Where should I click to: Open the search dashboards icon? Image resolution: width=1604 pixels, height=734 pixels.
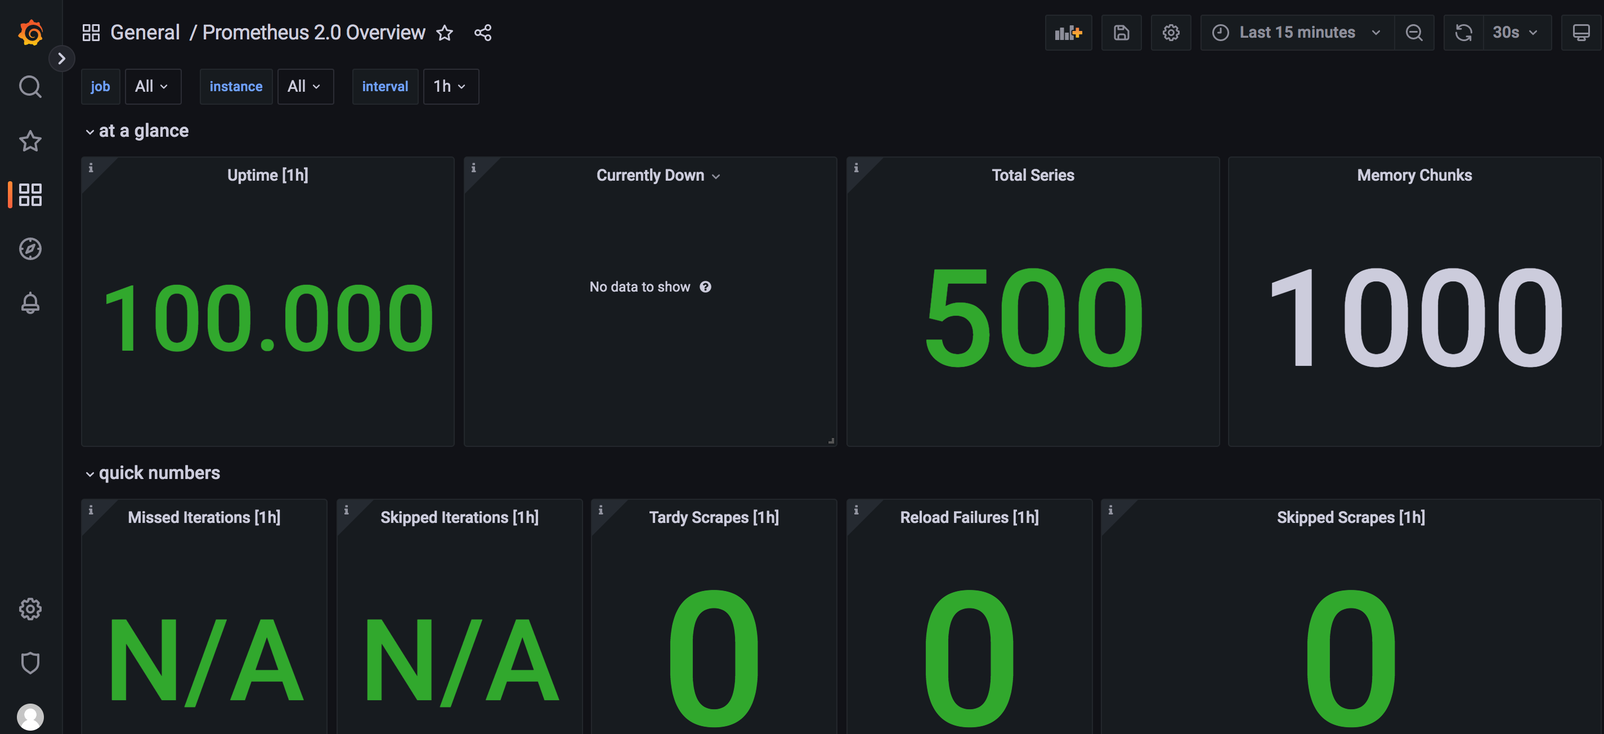pyautogui.click(x=30, y=87)
